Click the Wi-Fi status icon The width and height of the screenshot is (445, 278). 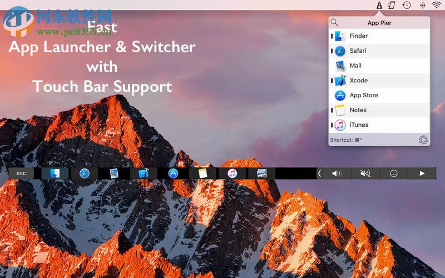coord(437,5)
